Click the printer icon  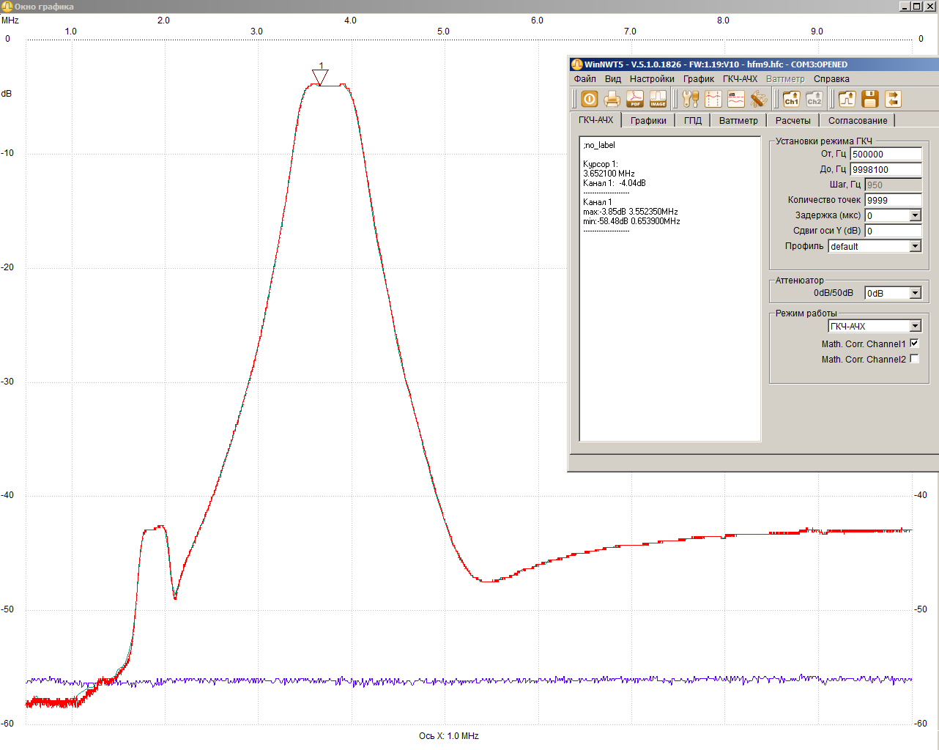pos(612,99)
